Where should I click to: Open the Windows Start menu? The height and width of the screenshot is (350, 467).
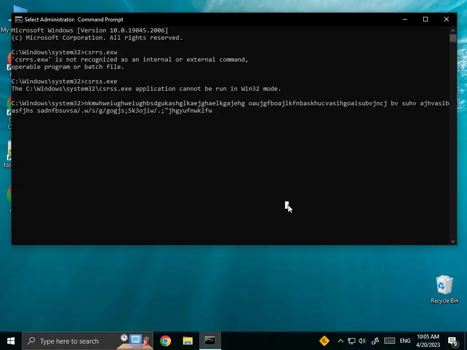(11, 341)
